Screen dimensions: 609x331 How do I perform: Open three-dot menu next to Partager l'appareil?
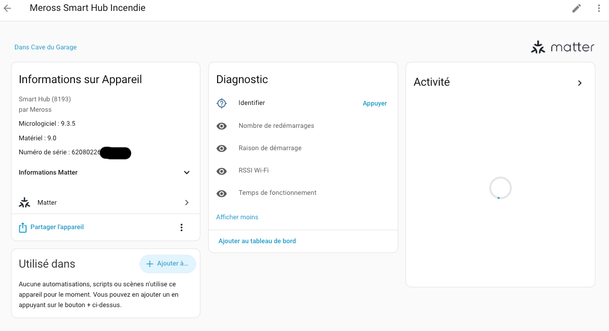[181, 228]
